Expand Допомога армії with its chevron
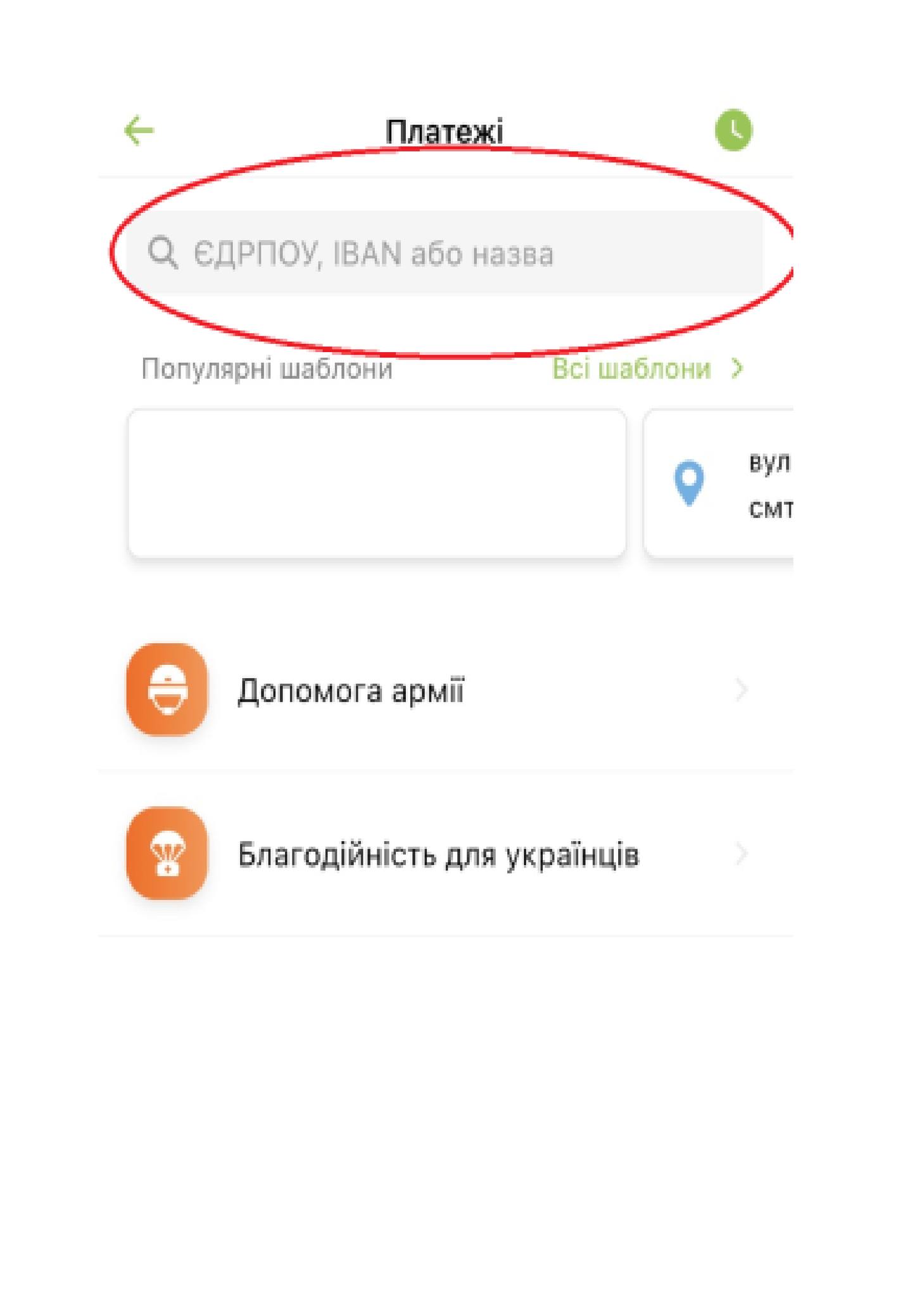 (741, 690)
